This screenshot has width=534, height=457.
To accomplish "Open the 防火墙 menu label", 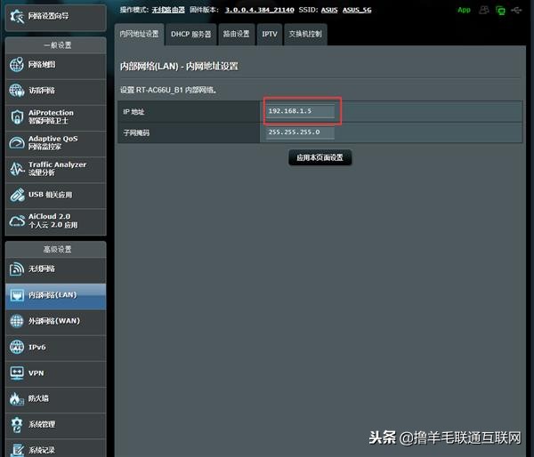I will pyautogui.click(x=38, y=398).
